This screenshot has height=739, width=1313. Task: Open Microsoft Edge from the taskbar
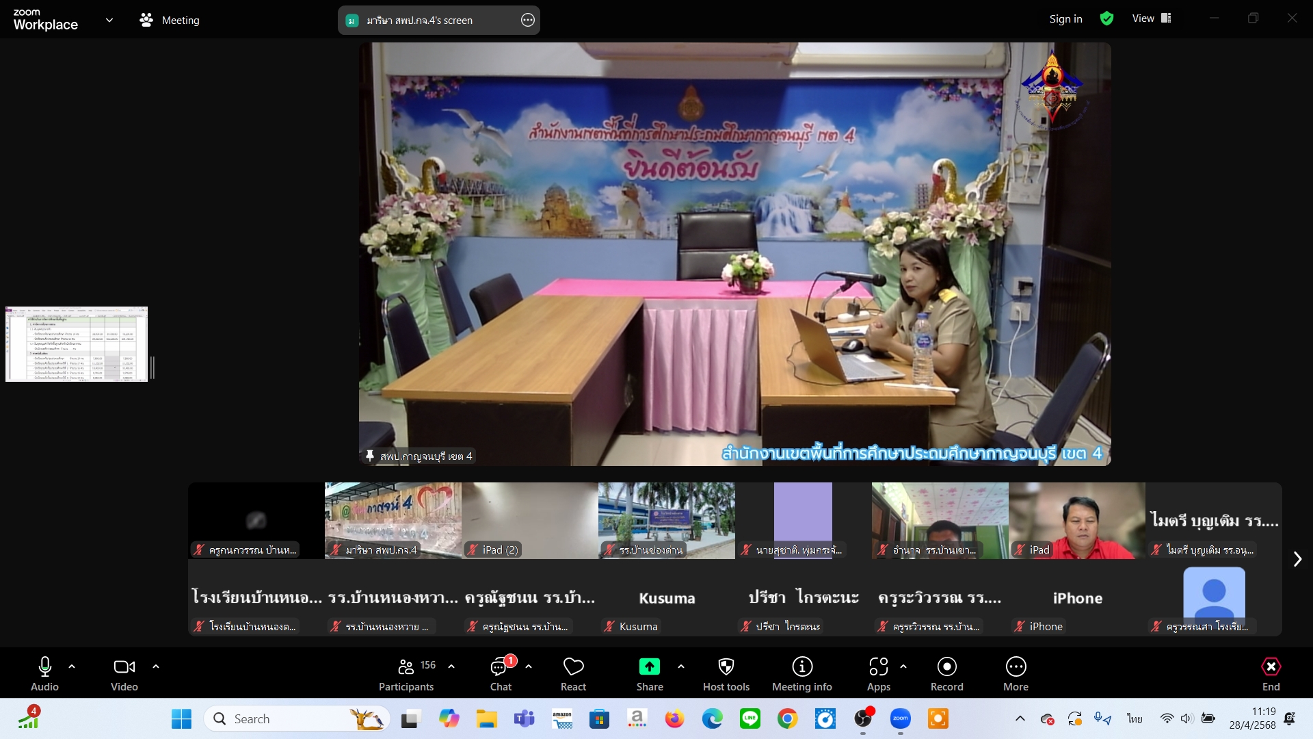pyautogui.click(x=713, y=719)
